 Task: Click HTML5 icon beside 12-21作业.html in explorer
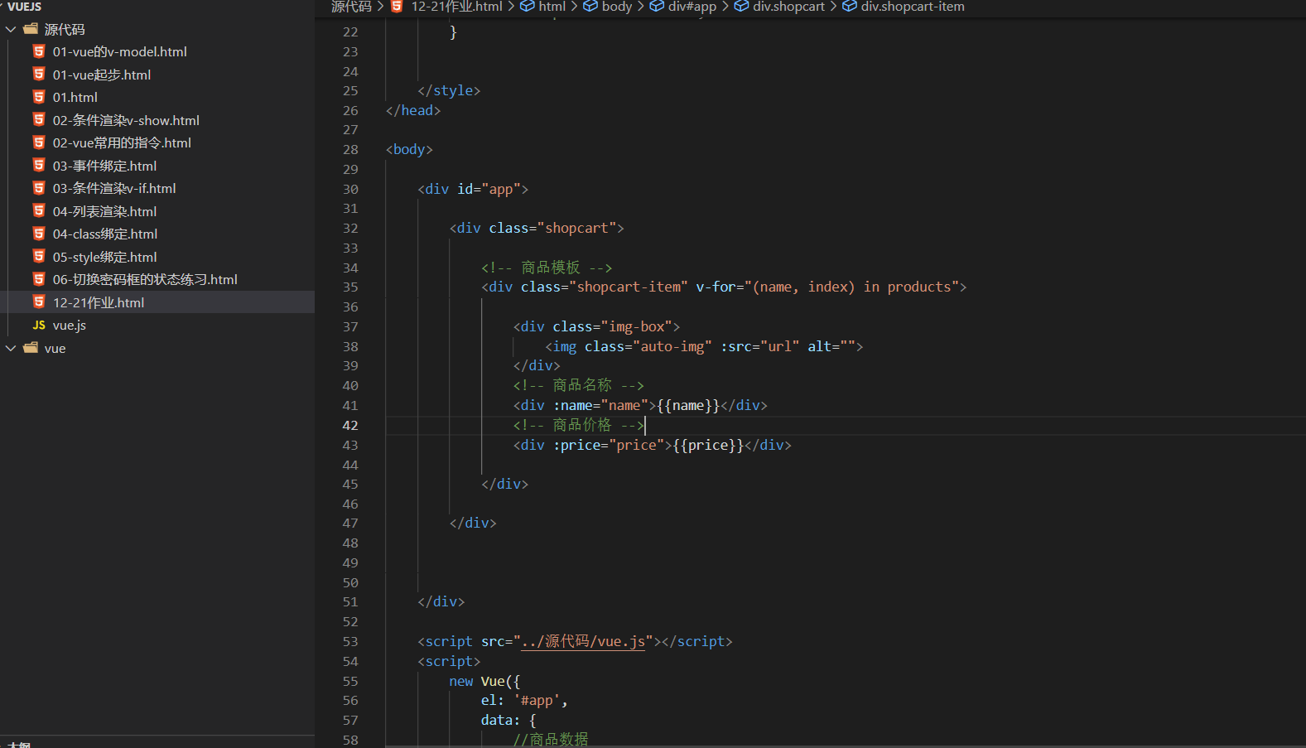pos(39,302)
